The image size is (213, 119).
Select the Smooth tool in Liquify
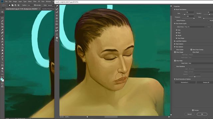(x=57, y=12)
